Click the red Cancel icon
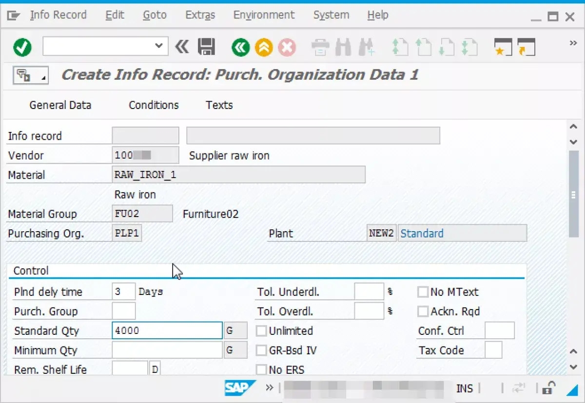This screenshot has width=585, height=403. tap(287, 47)
